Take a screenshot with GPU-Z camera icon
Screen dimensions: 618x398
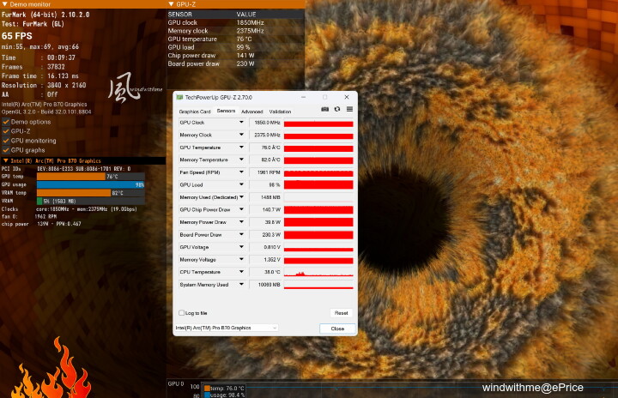tap(324, 109)
